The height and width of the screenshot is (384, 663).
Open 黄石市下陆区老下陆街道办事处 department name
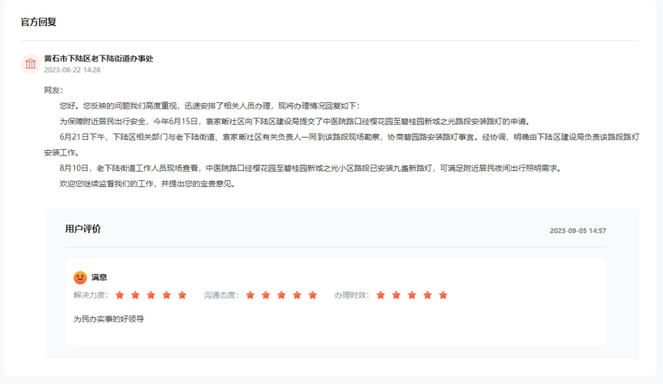coord(99,58)
